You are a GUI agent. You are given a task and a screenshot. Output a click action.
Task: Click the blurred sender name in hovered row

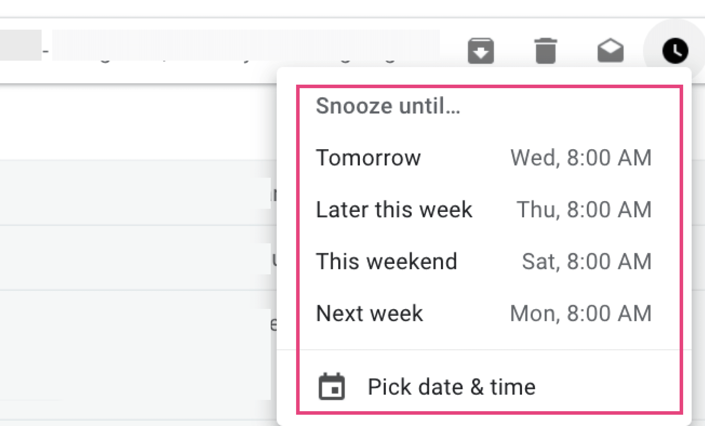[20, 45]
